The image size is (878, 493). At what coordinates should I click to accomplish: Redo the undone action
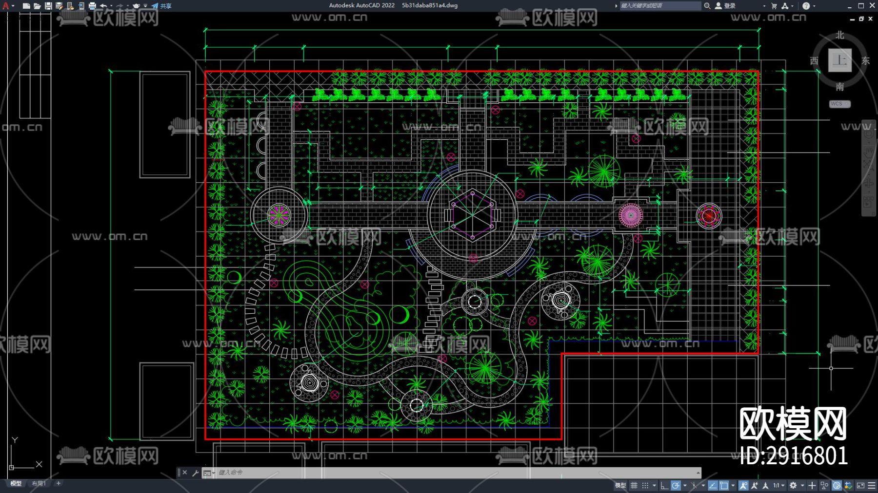120,6
